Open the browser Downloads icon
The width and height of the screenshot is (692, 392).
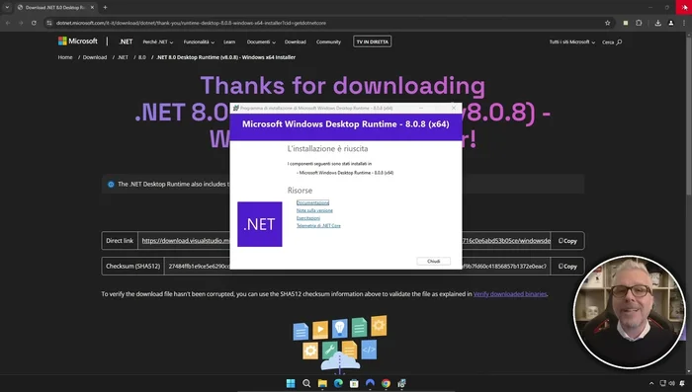[x=657, y=23]
